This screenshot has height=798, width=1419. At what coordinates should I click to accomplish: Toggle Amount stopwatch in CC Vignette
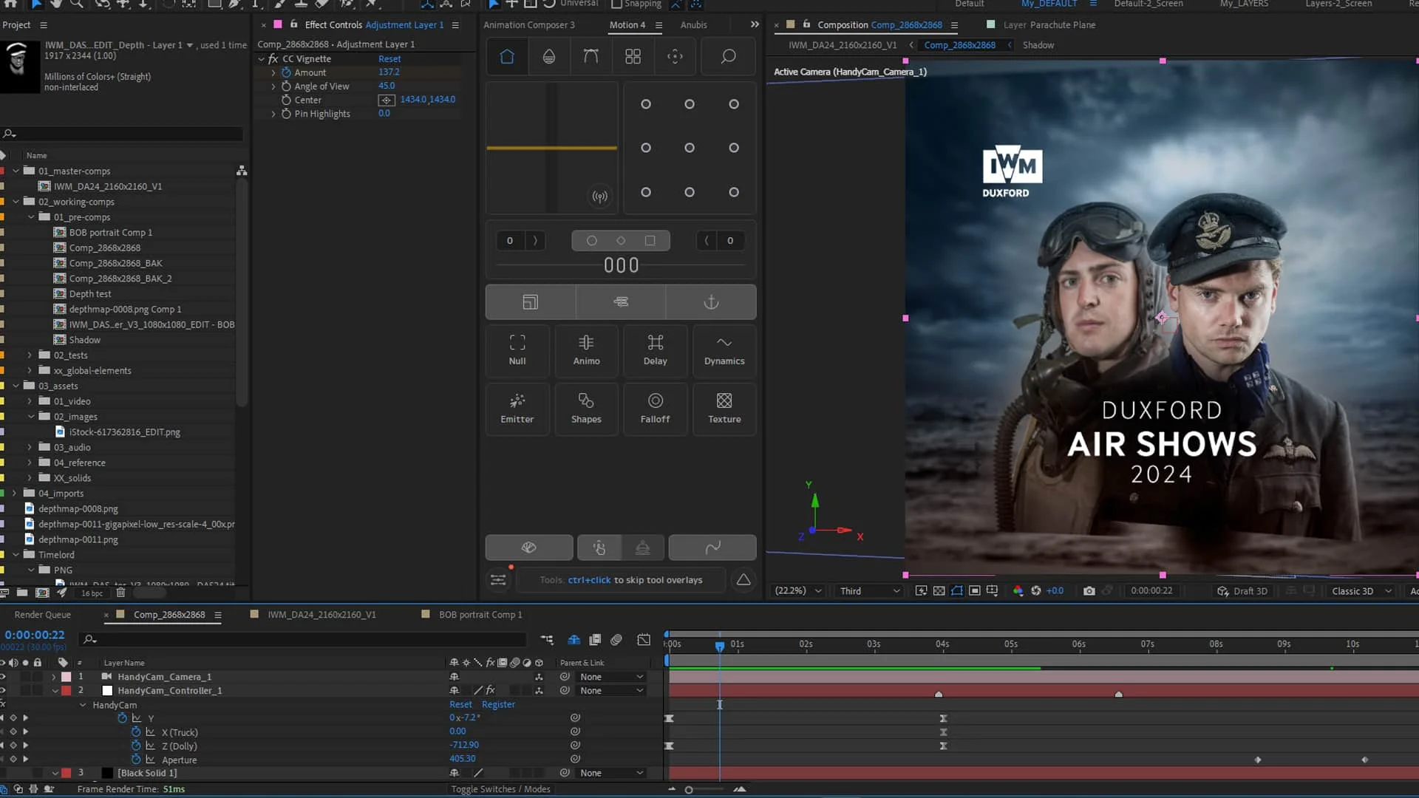[286, 72]
